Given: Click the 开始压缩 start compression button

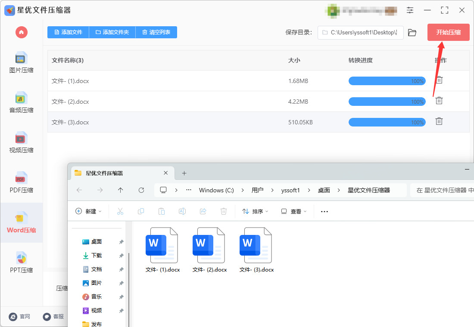Looking at the screenshot, I should [x=448, y=32].
